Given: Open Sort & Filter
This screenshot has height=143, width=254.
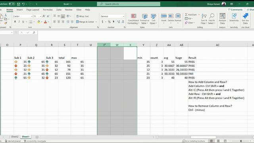Looking at the screenshot, I should [204, 19].
